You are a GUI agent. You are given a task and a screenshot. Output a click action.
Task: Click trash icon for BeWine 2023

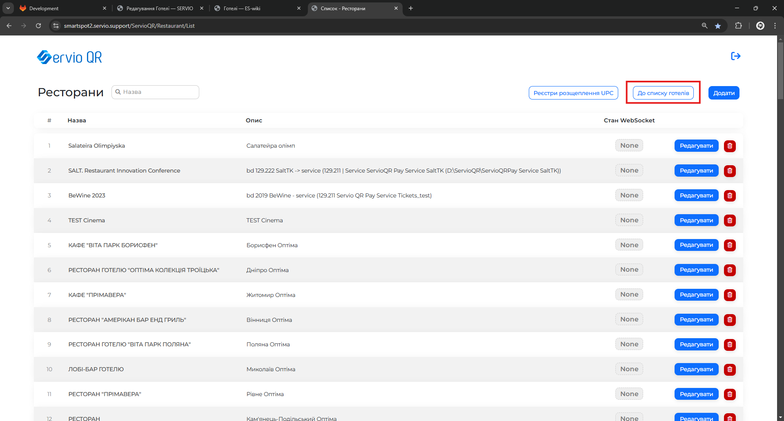[730, 196]
